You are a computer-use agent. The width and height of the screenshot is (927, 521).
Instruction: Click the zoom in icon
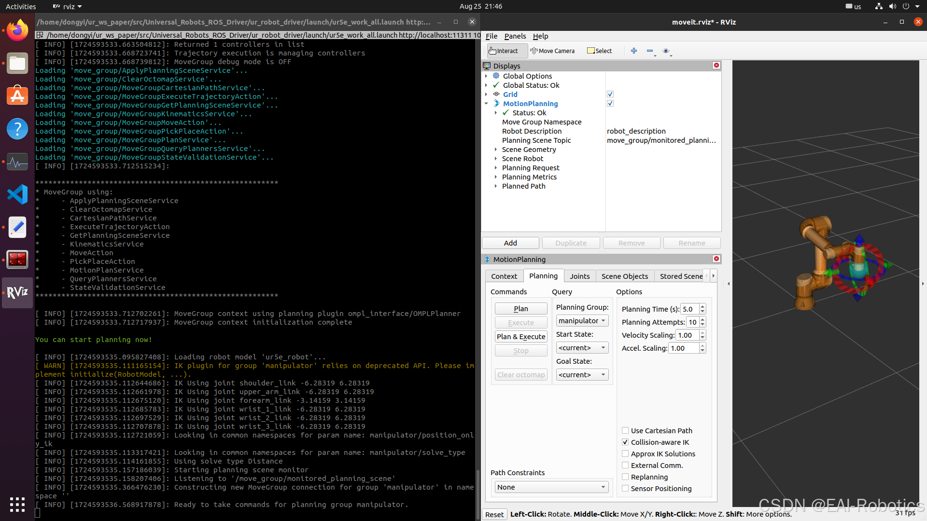pos(634,50)
